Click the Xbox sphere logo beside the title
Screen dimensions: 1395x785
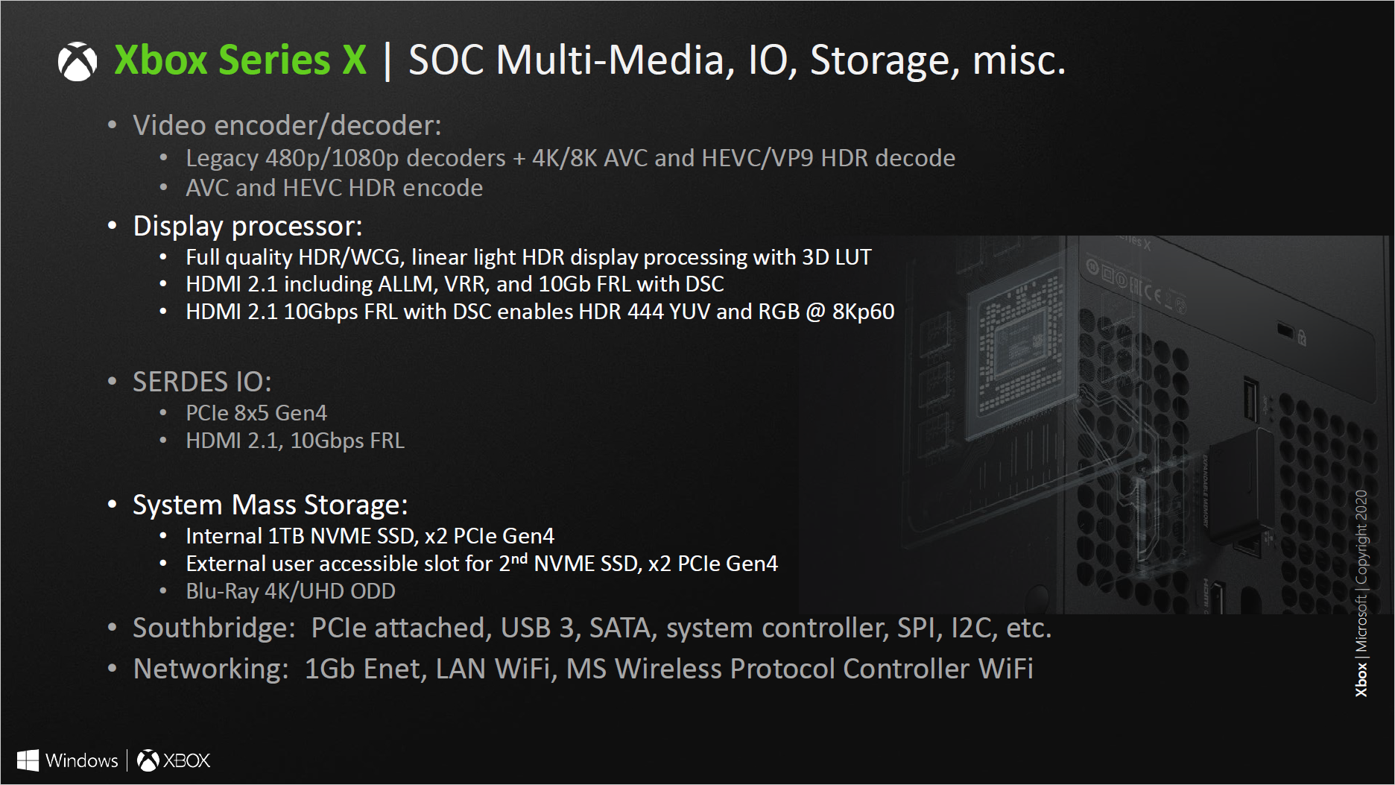[77, 61]
